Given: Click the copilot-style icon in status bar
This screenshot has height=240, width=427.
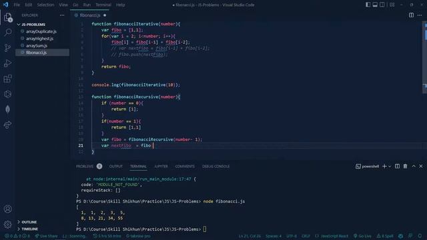Looking at the screenshot, I should coord(400,236).
